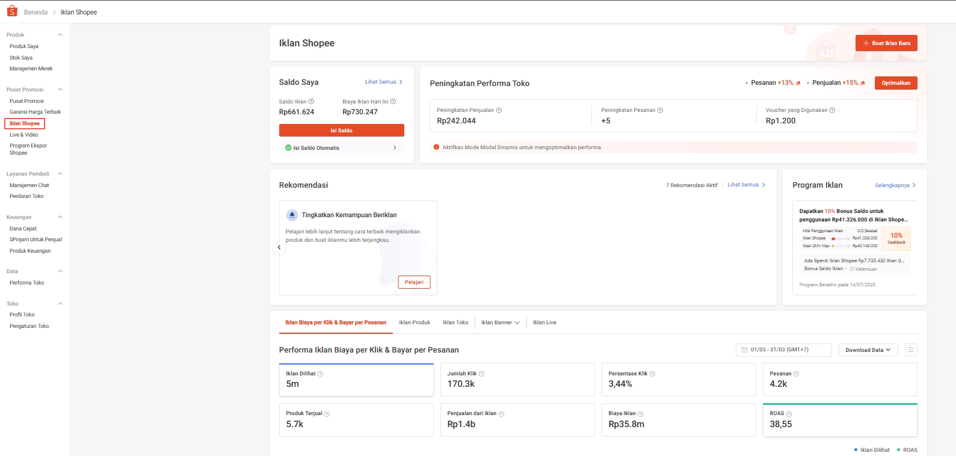The image size is (956, 456).
Task: Open the metric list settings icon
Action: 911,350
